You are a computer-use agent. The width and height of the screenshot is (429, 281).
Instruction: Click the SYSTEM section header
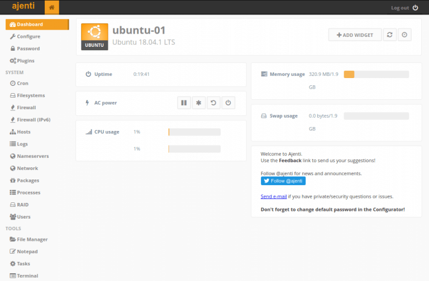coord(15,72)
